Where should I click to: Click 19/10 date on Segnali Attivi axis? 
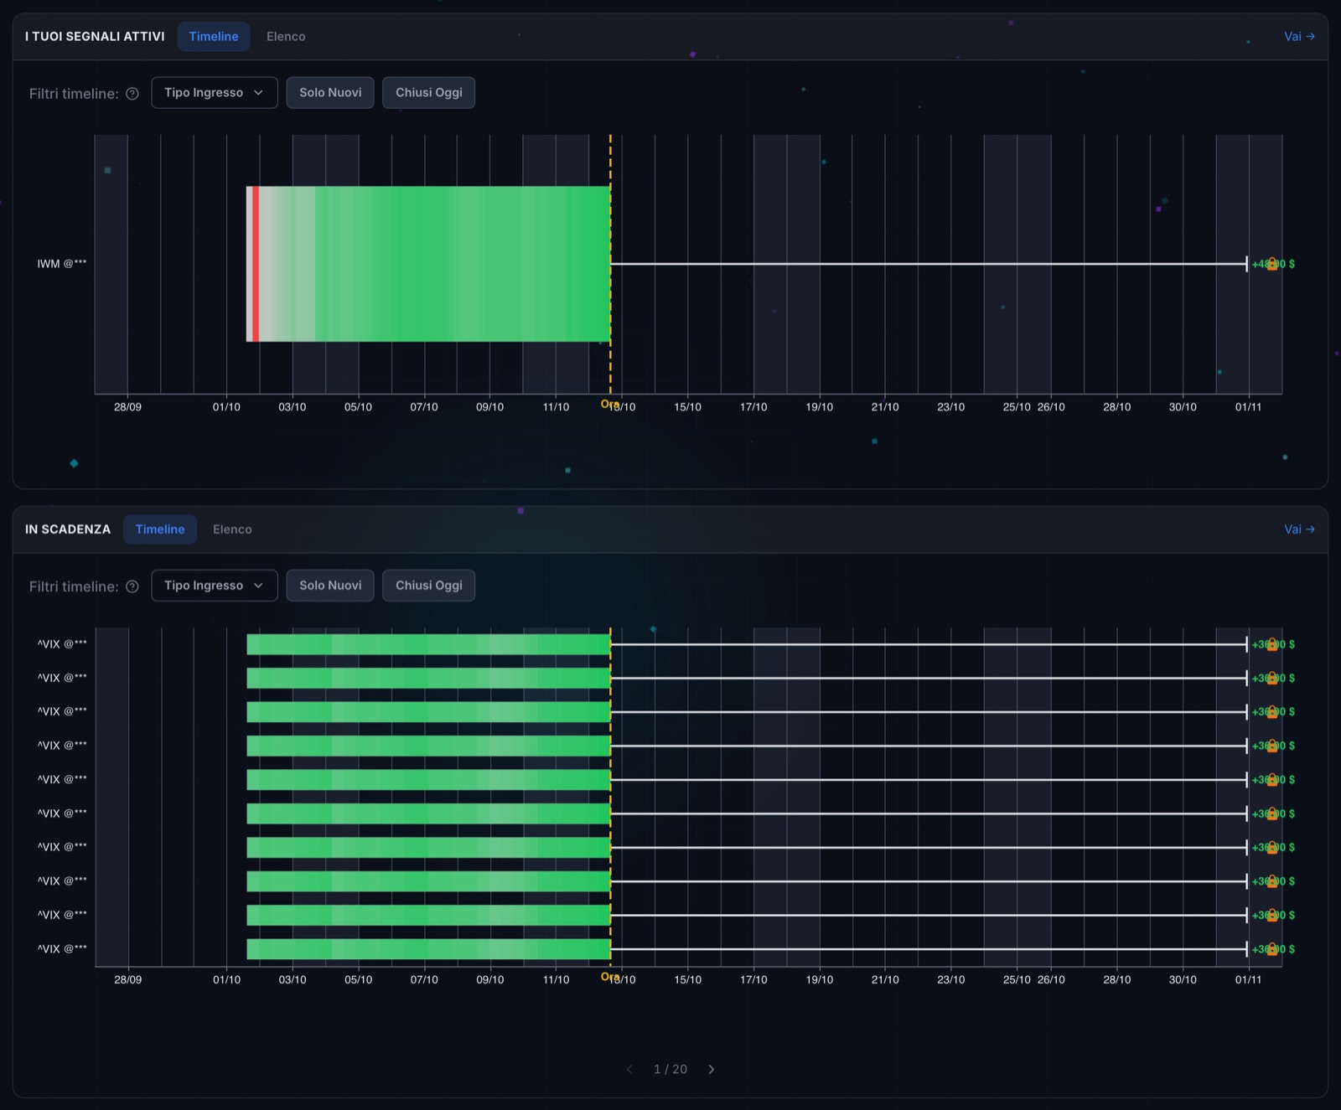(820, 407)
